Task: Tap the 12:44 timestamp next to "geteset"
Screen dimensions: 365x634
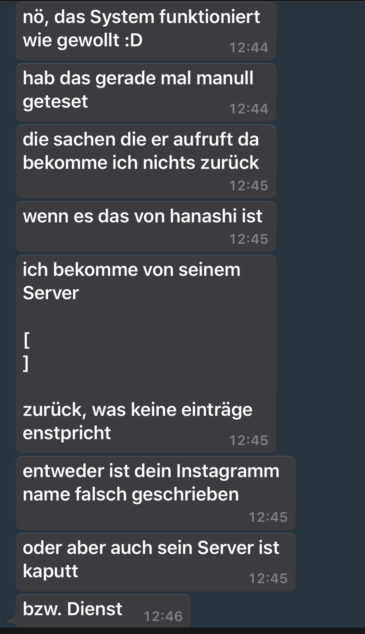Action: [x=249, y=109]
